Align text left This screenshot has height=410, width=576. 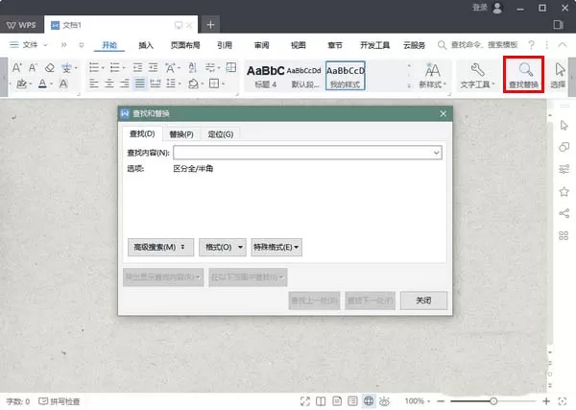(x=94, y=84)
